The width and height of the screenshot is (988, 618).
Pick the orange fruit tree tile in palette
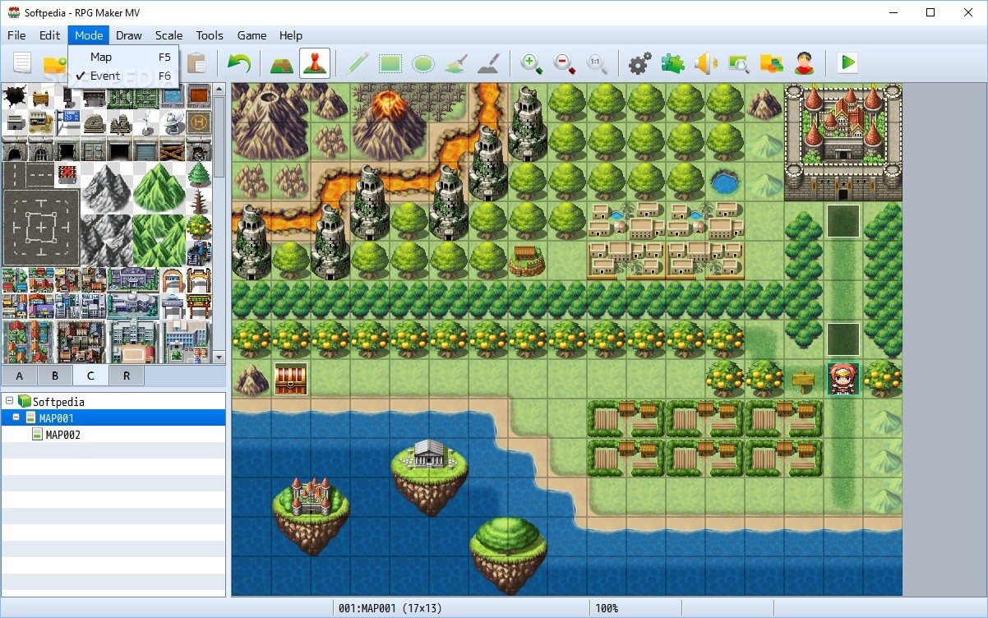pos(199,228)
